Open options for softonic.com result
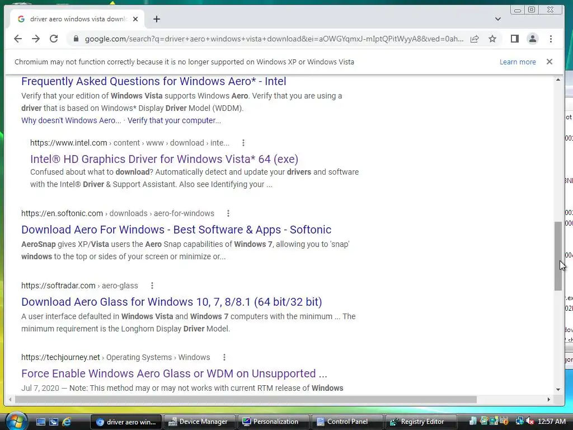Viewport: 573px width, 430px height. click(x=228, y=213)
